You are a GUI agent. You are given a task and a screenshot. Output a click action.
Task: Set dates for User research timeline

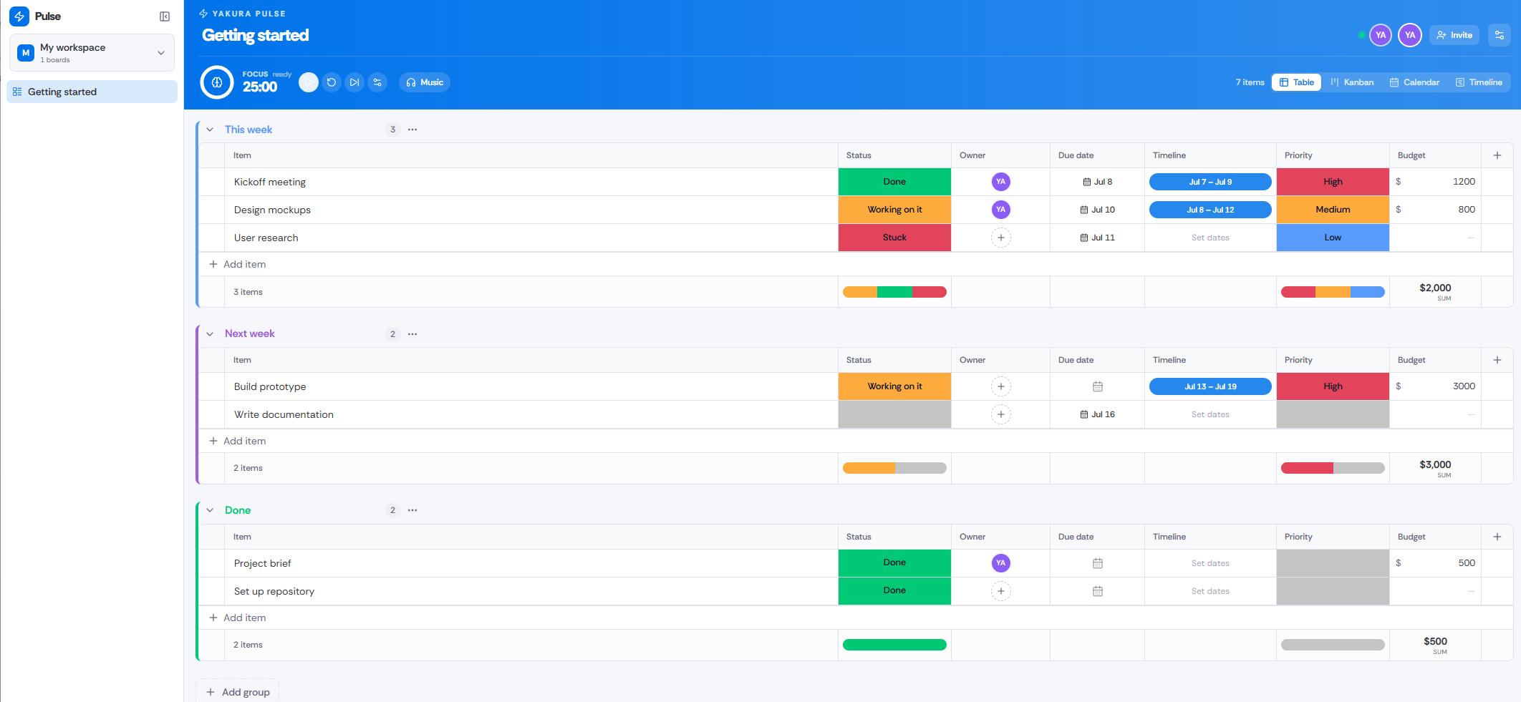coord(1210,238)
